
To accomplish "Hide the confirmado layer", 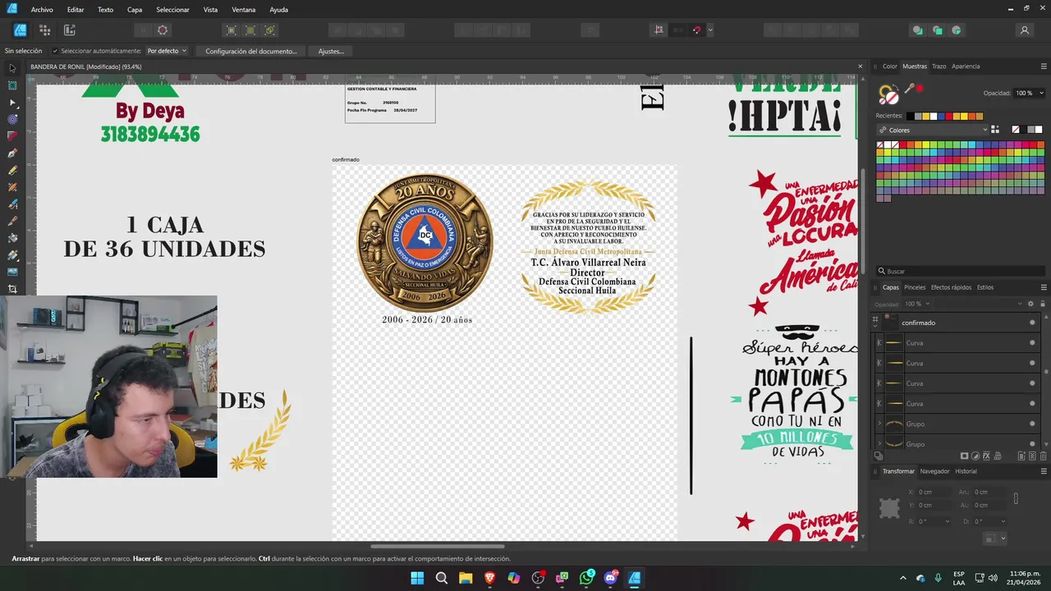I will (x=1032, y=323).
